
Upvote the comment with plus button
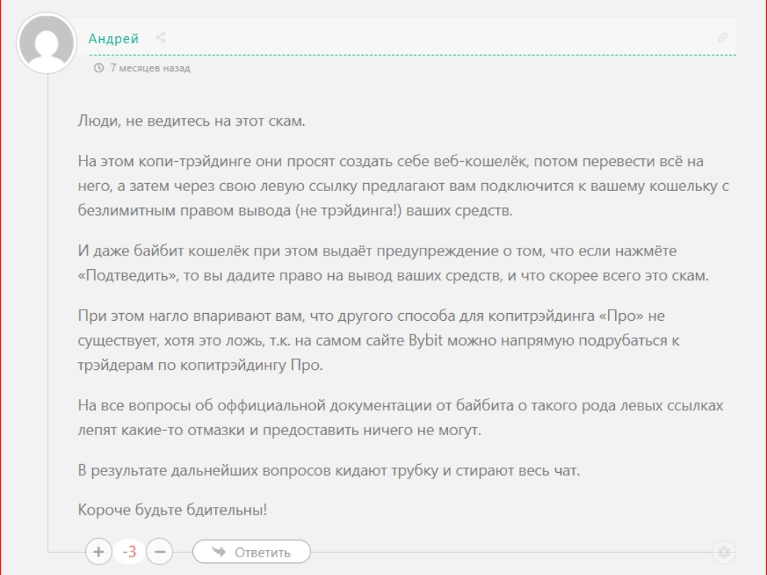pyautogui.click(x=98, y=552)
